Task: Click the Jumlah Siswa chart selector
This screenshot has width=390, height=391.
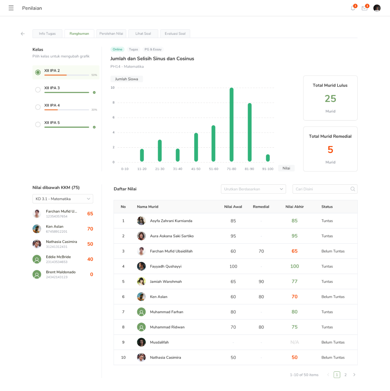Action: click(x=127, y=79)
